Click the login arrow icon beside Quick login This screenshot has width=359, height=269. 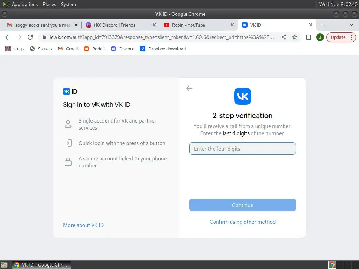(68, 143)
